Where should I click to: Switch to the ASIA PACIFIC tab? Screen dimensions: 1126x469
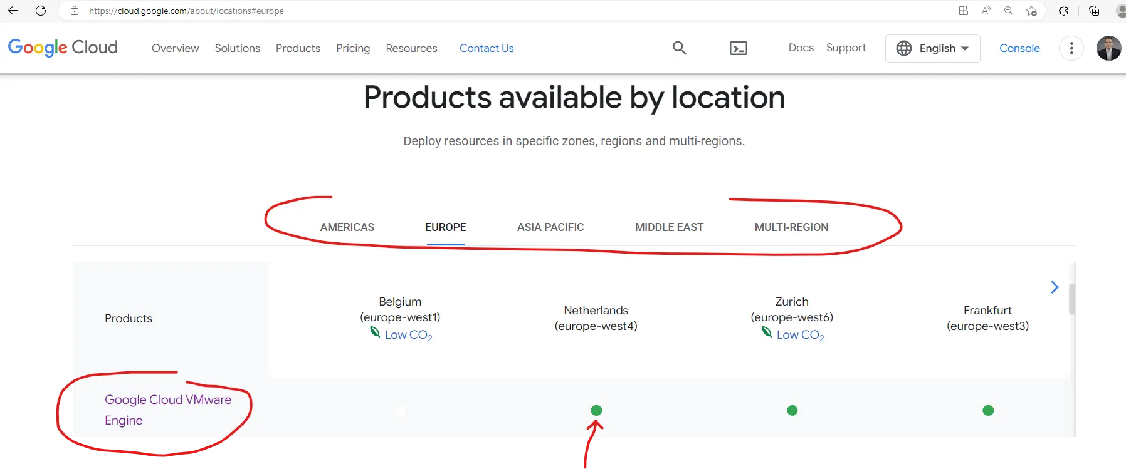pyautogui.click(x=550, y=227)
